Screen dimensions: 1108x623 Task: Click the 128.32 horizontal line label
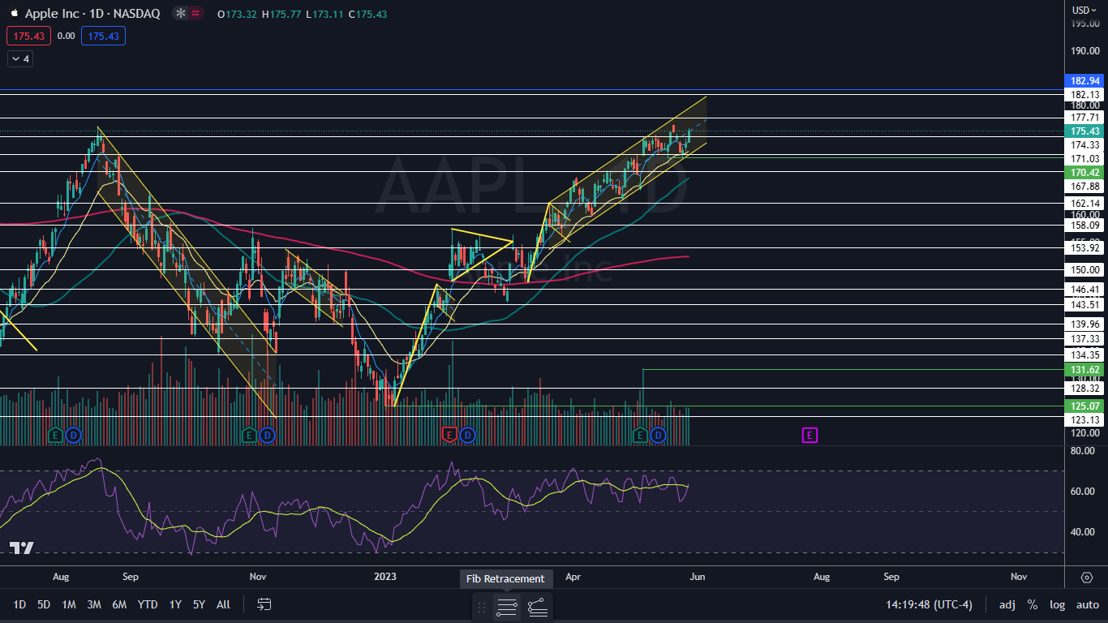pos(1085,388)
